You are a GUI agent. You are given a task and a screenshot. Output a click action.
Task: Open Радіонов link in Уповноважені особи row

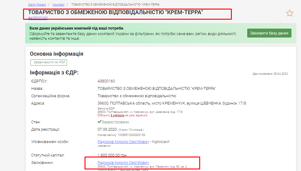coord(123,142)
